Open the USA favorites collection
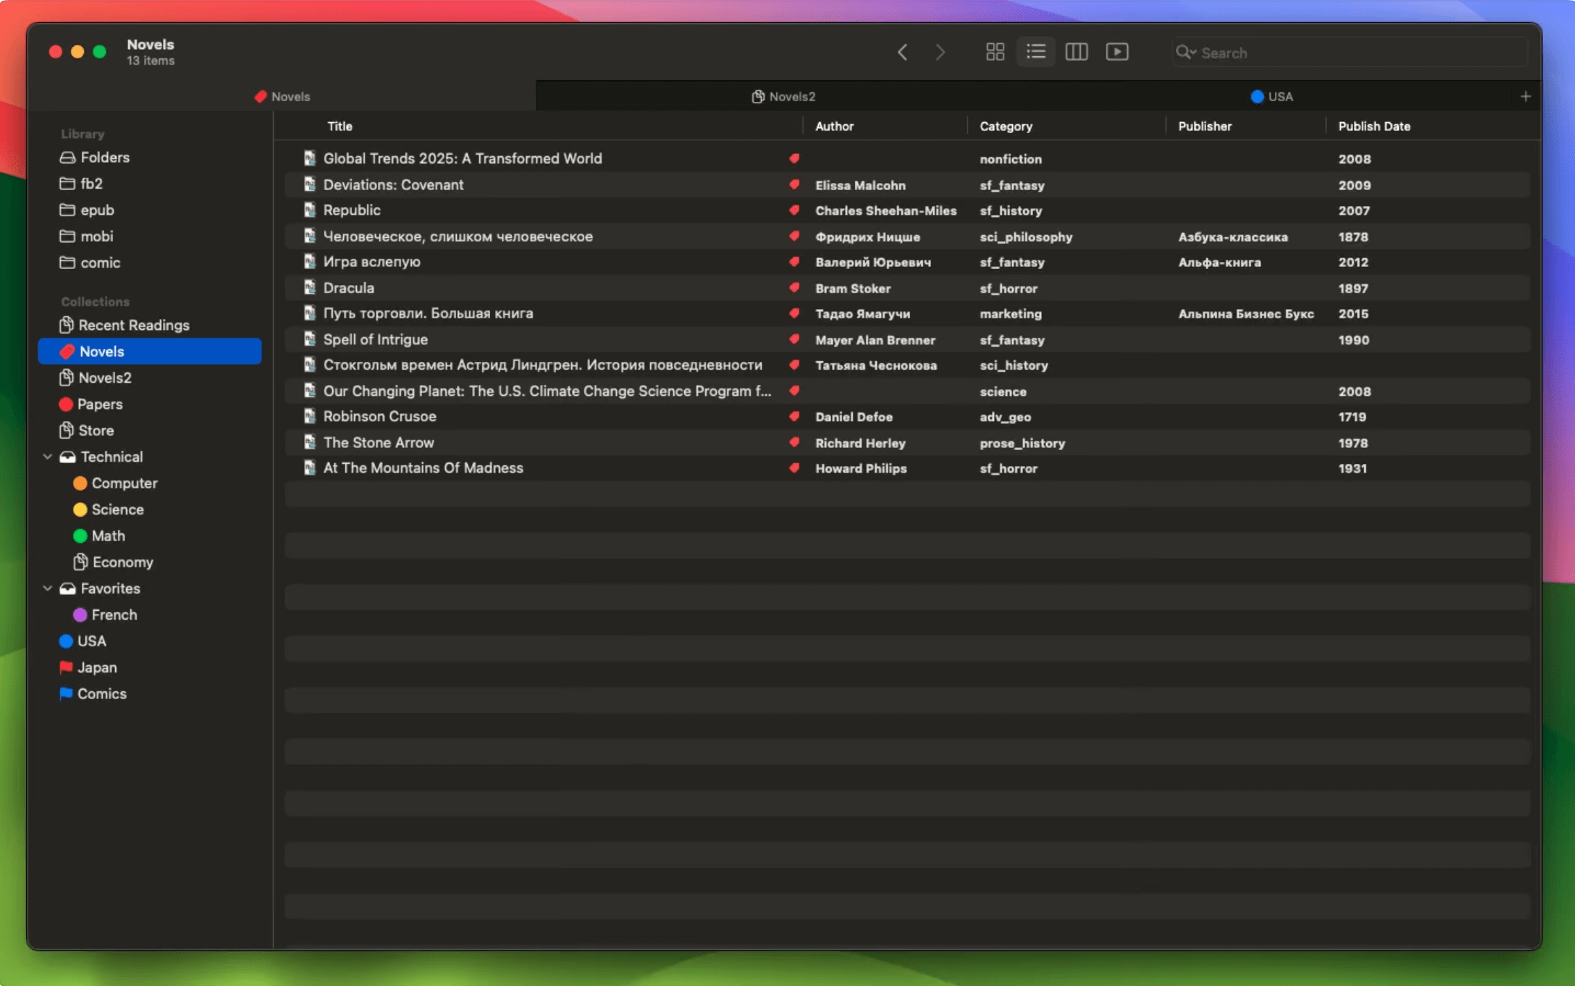This screenshot has width=1575, height=986. 93,641
